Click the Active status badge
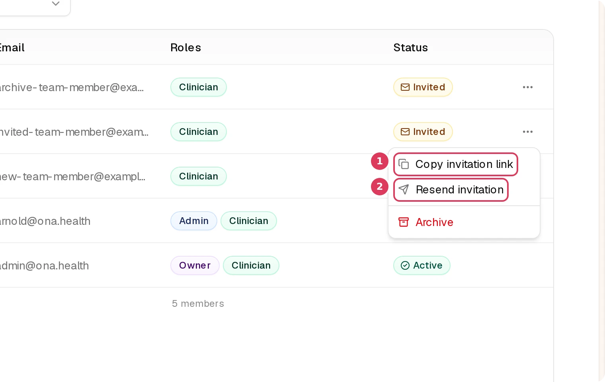Viewport: 605px width, 382px height. (422, 265)
